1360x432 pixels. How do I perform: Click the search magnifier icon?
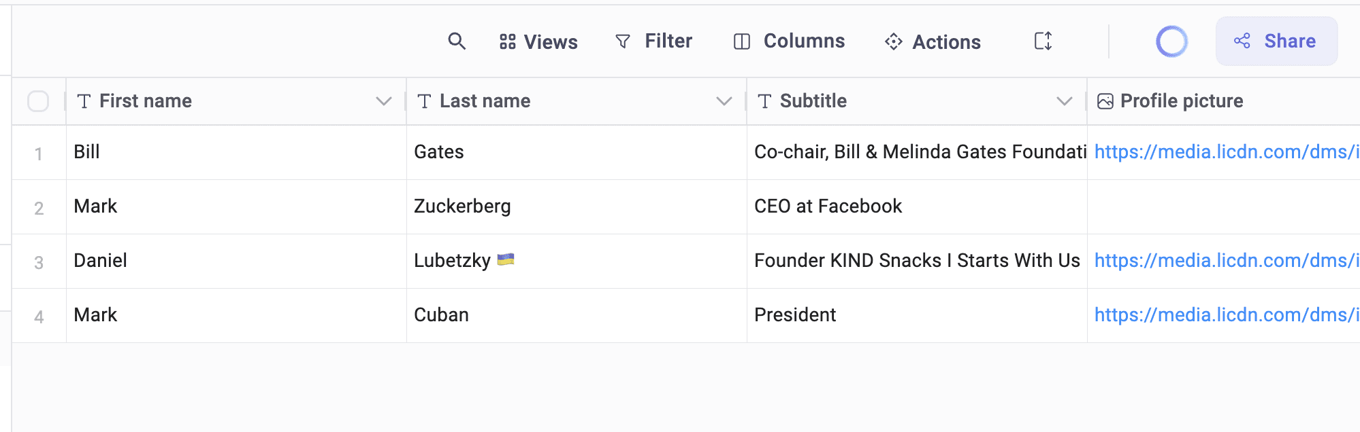[x=457, y=41]
